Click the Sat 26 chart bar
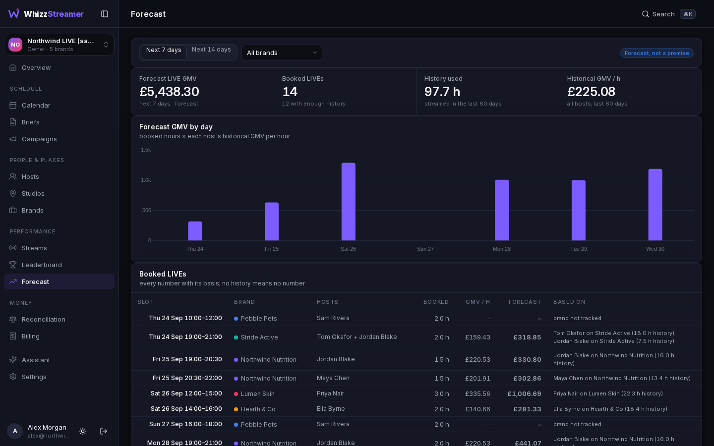The image size is (714, 446). (349, 202)
